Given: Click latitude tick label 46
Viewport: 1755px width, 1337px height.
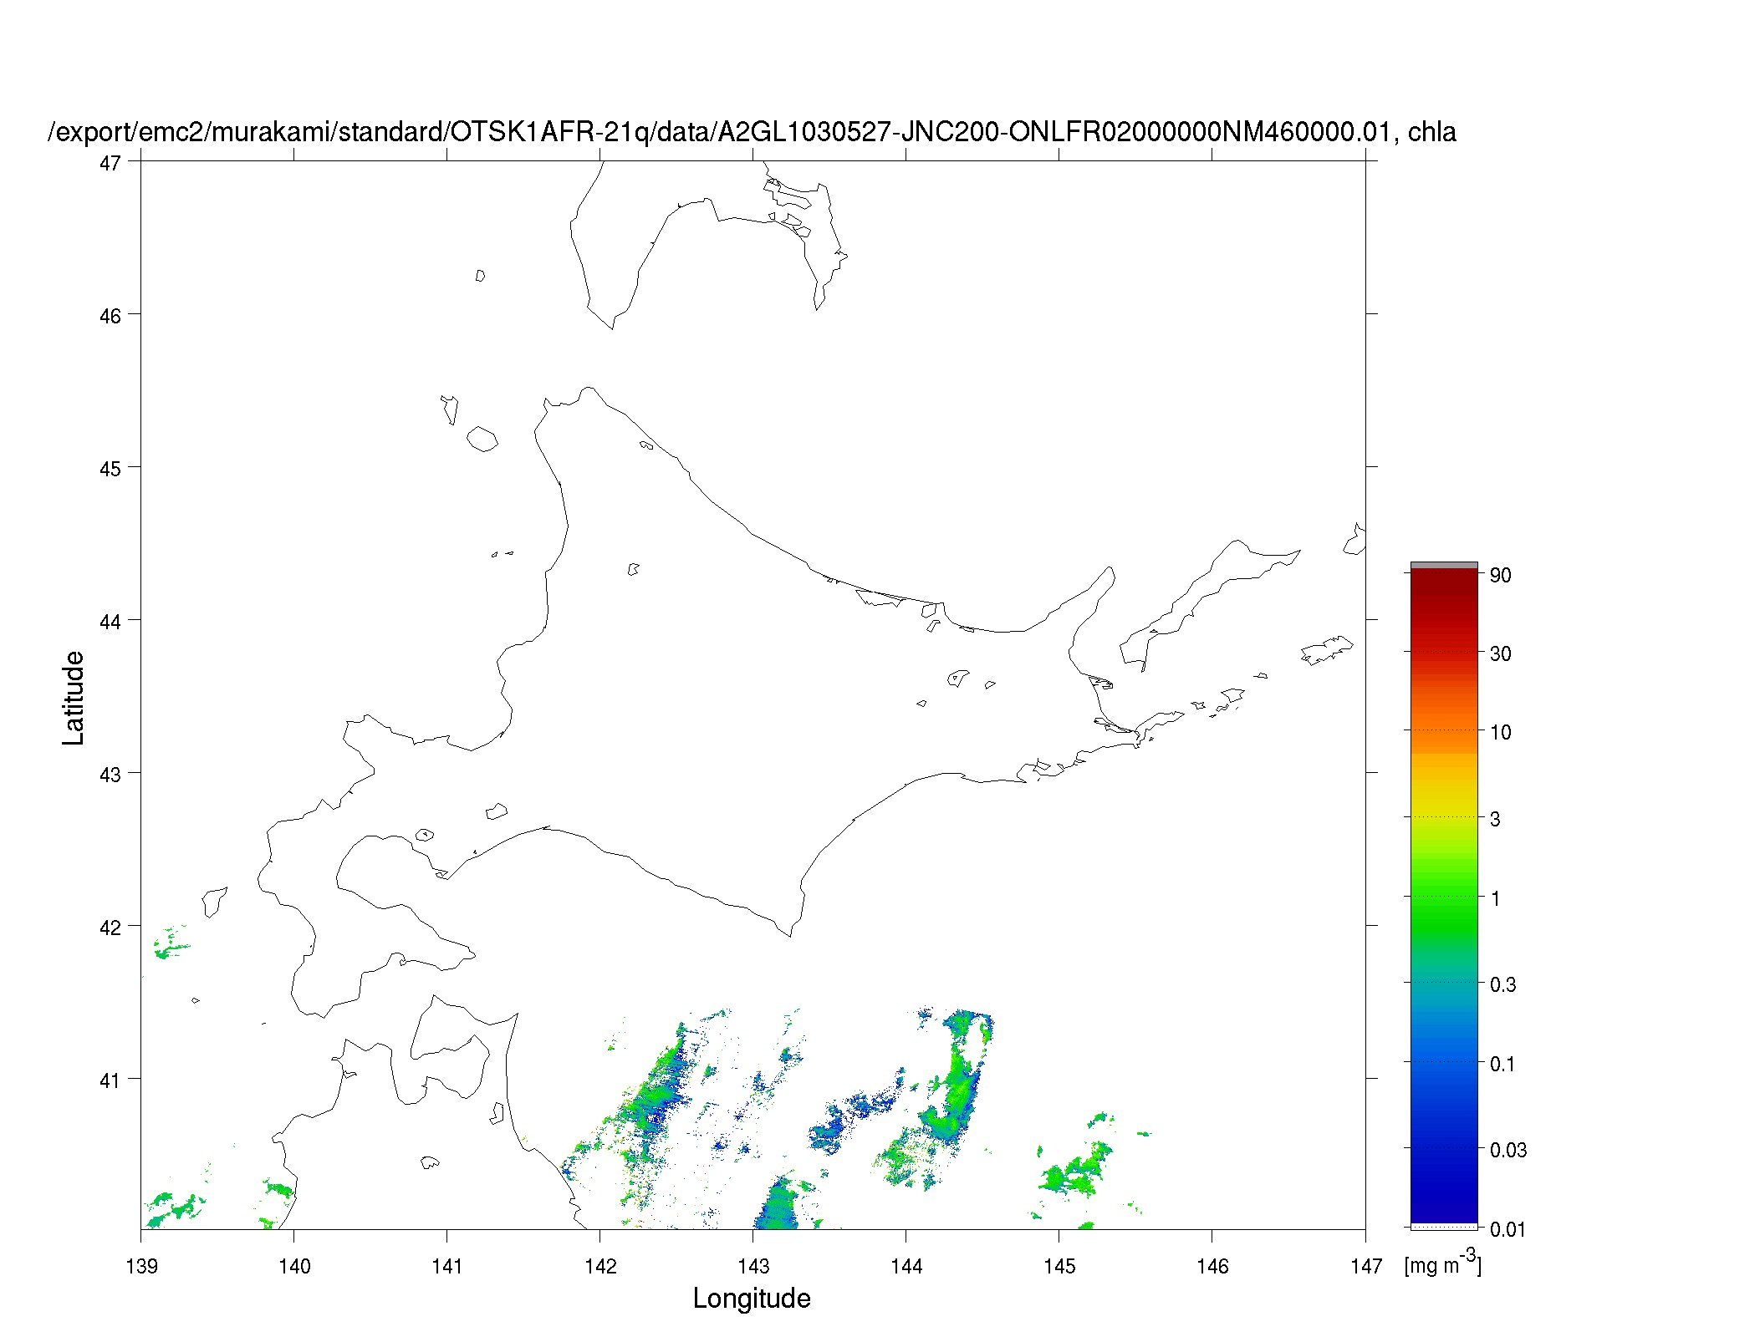Looking at the screenshot, I should [110, 316].
